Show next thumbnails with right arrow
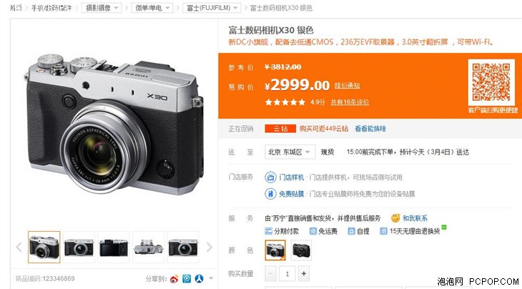This screenshot has width=522, height=289. (209, 247)
